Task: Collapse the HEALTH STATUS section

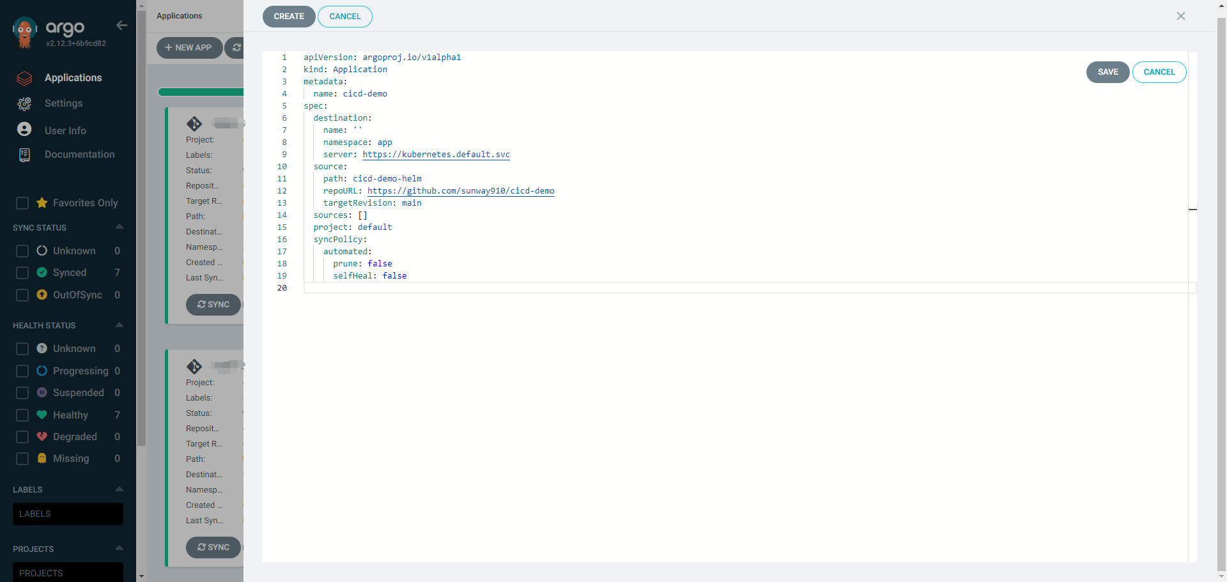Action: (119, 325)
